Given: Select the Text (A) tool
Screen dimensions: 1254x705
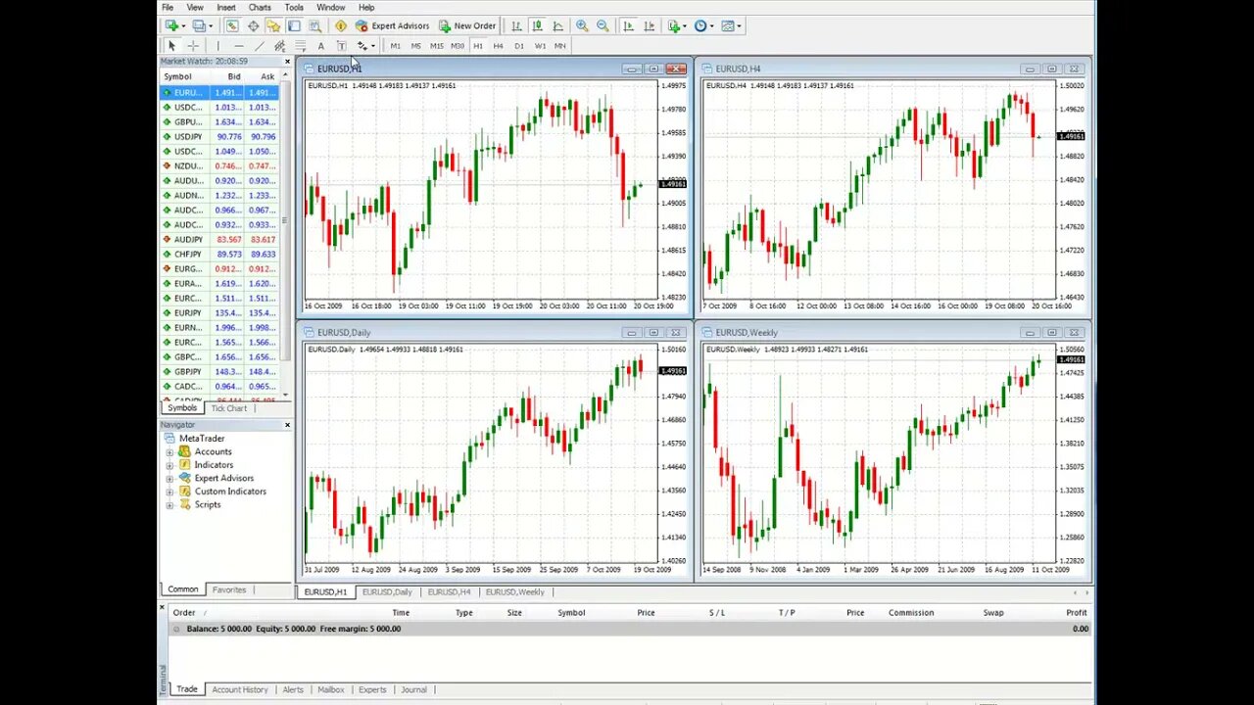Looking at the screenshot, I should pyautogui.click(x=320, y=46).
